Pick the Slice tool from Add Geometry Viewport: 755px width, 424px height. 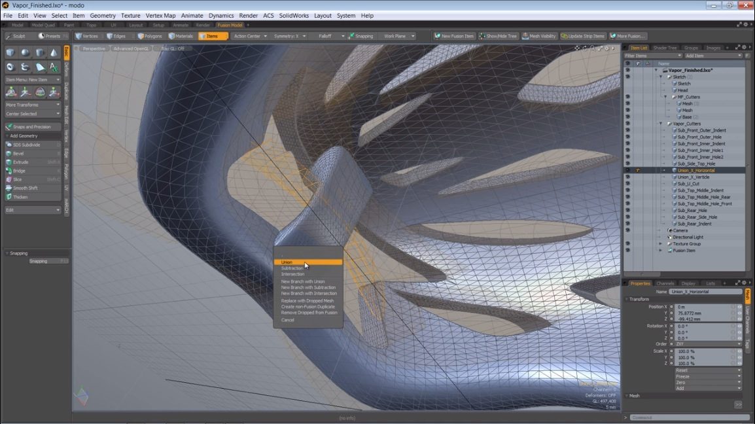26,179
